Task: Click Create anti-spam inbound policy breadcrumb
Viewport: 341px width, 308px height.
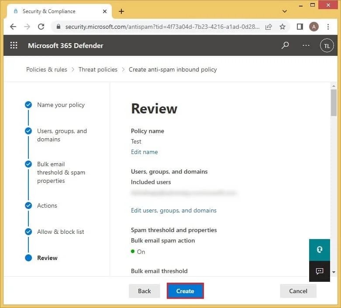Action: [172, 69]
